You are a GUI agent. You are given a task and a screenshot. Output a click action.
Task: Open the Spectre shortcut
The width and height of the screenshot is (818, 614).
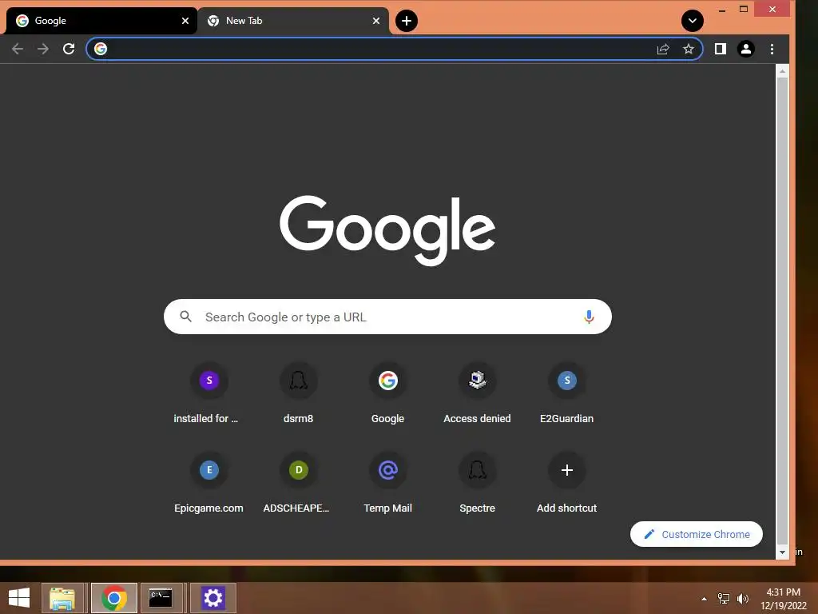[478, 484]
